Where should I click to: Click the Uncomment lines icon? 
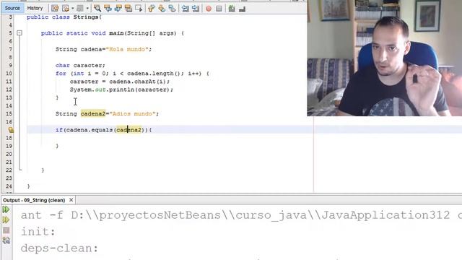pos(242,9)
